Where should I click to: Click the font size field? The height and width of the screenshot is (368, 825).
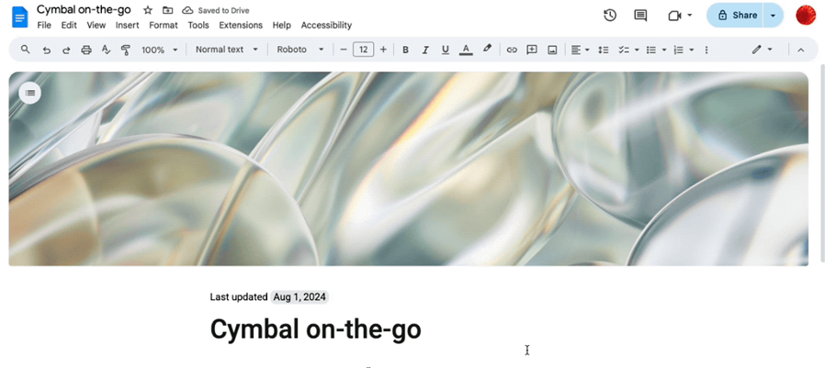coord(364,50)
